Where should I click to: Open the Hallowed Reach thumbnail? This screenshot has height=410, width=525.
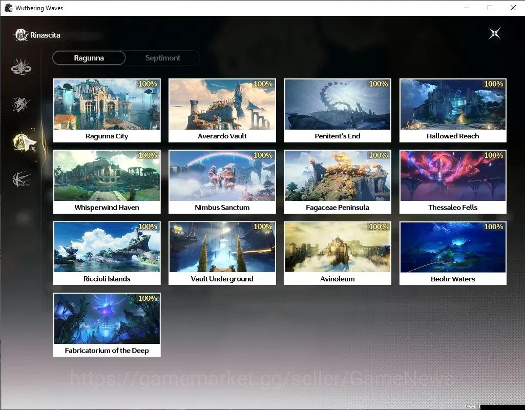click(453, 105)
